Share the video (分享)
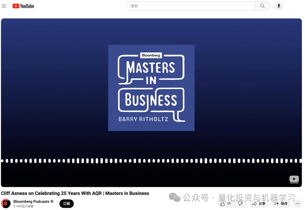 pyautogui.click(x=259, y=204)
